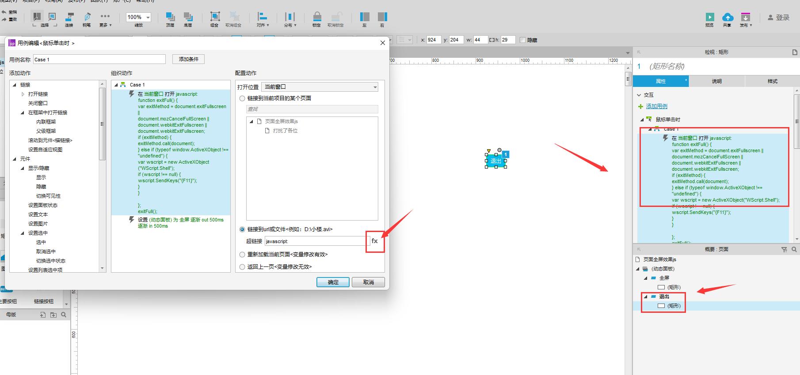
Task: Click the 添加条件 button
Action: tap(188, 59)
